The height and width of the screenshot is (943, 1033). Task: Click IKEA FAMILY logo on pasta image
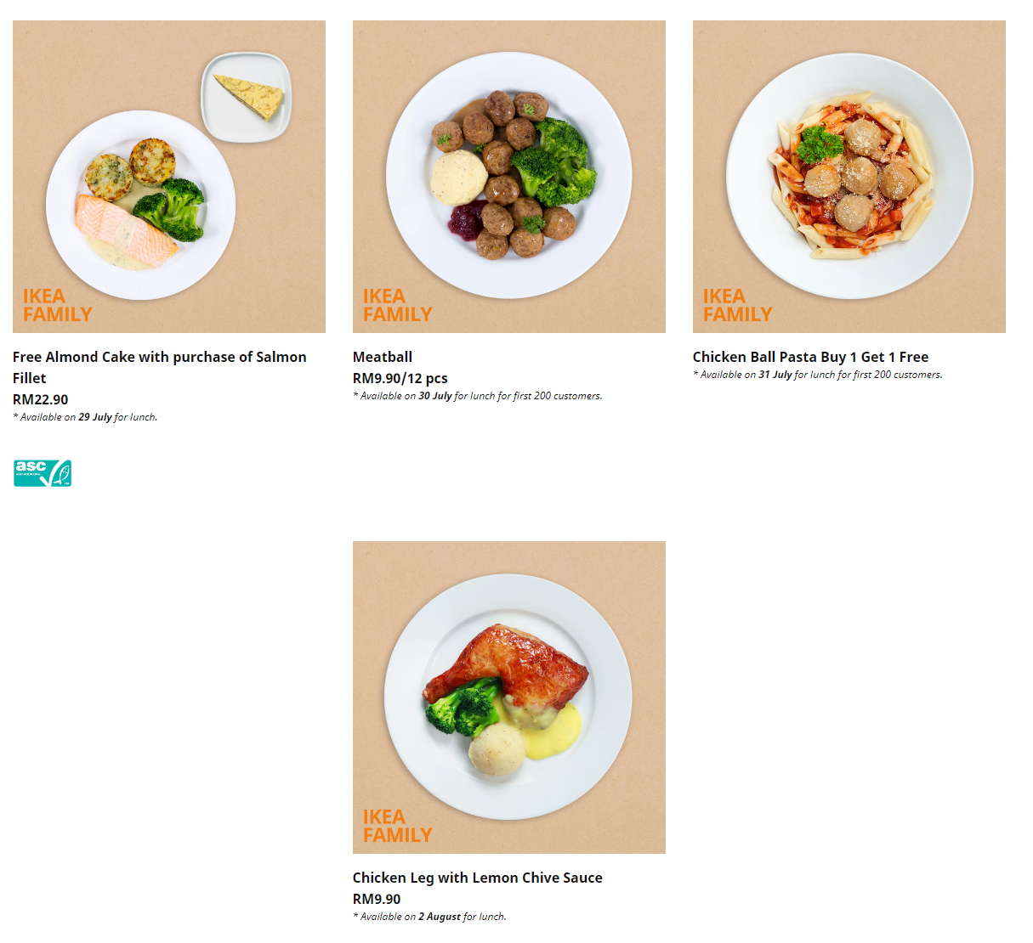point(737,305)
